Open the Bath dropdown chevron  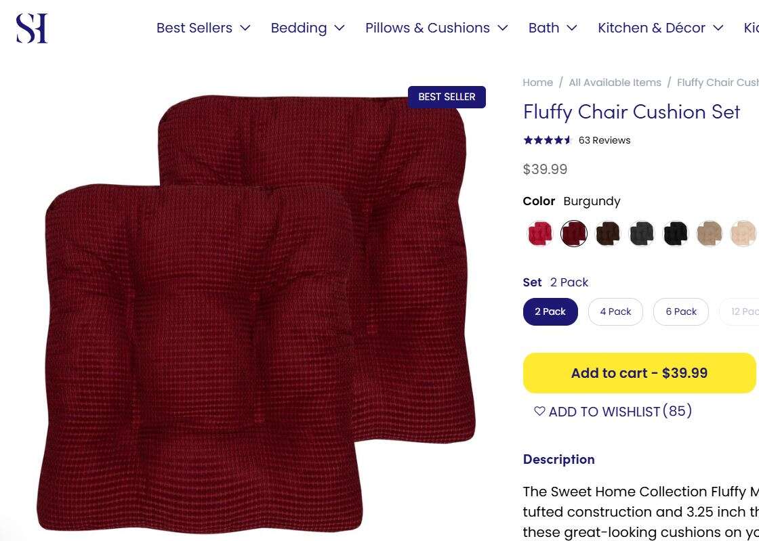tap(573, 28)
